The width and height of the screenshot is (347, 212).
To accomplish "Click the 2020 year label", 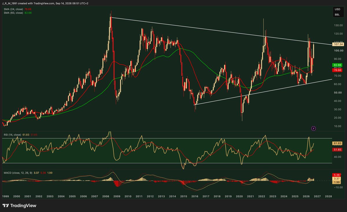I will pyautogui.click(x=239, y=196).
